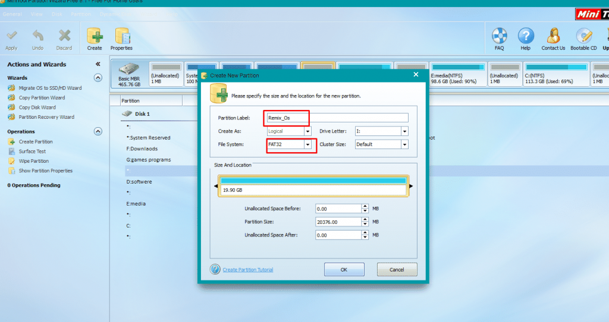Click the Partition Size value field
This screenshot has width=609, height=322.
[338, 222]
